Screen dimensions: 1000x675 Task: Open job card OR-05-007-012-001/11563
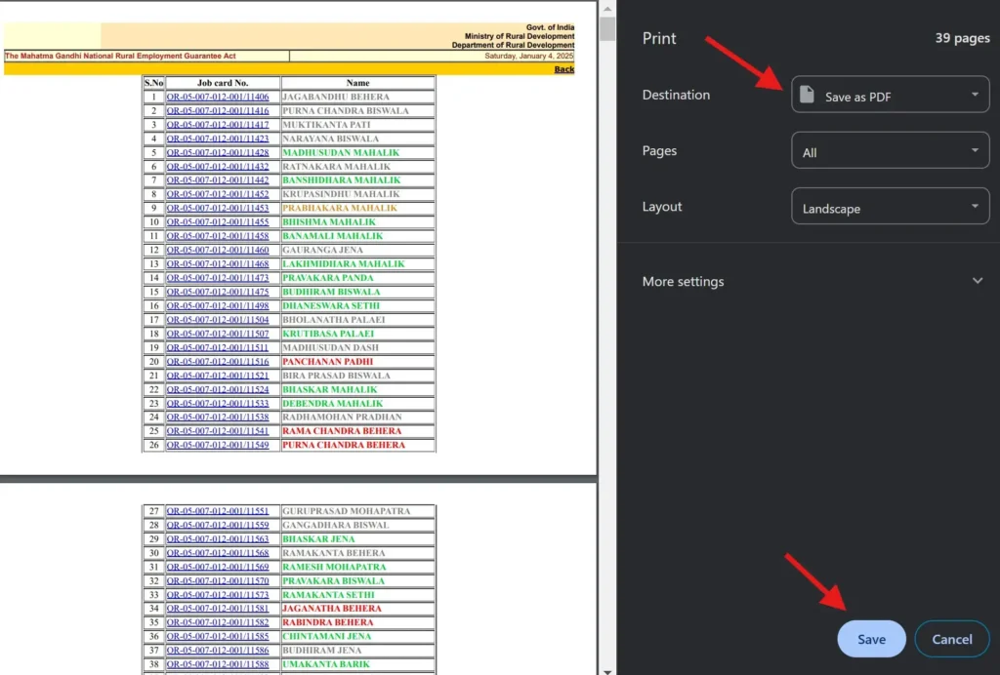click(x=218, y=539)
